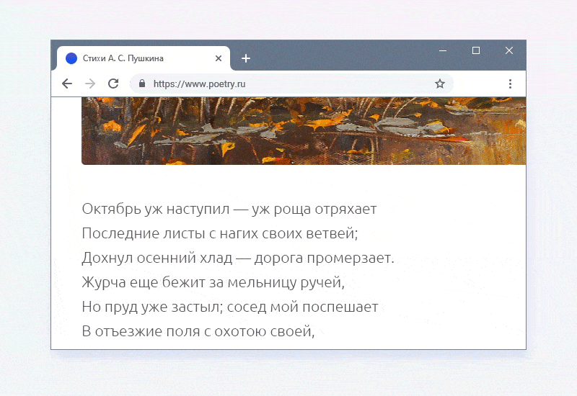
Task: Click the autumn leaves painting image
Action: coord(304,131)
